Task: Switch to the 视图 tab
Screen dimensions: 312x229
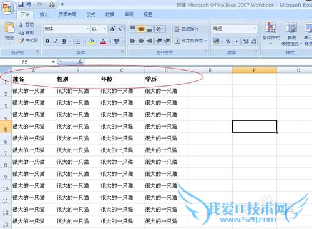Action: point(148,14)
